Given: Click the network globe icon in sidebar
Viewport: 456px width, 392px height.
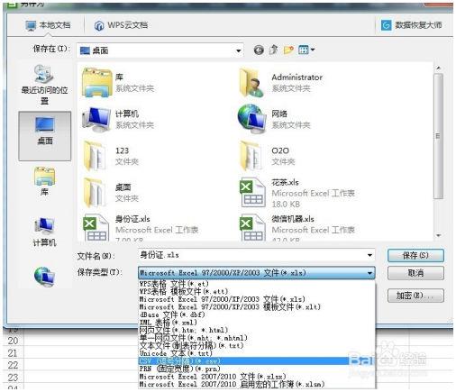Looking at the screenshot, I should pos(44,277).
